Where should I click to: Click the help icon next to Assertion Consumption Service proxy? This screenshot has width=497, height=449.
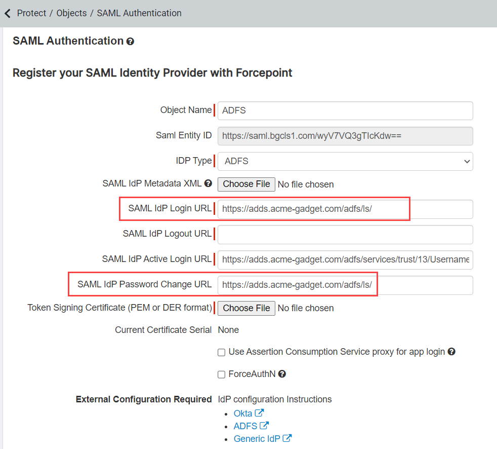point(451,352)
